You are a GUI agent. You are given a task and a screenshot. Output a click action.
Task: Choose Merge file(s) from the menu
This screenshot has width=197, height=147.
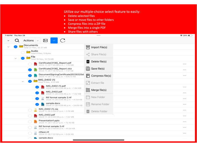point(98,90)
